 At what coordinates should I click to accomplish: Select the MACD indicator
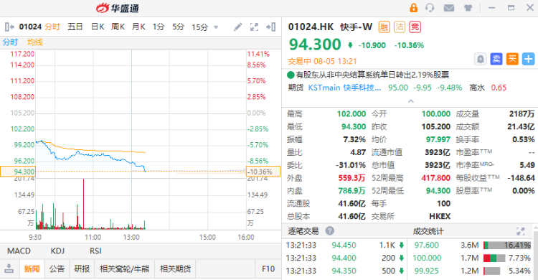click(19, 251)
